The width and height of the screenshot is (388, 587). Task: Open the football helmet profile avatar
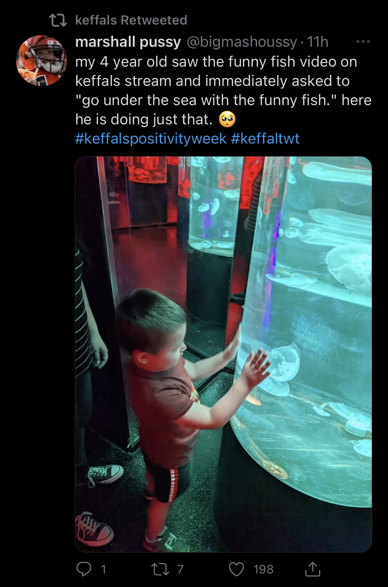click(41, 60)
